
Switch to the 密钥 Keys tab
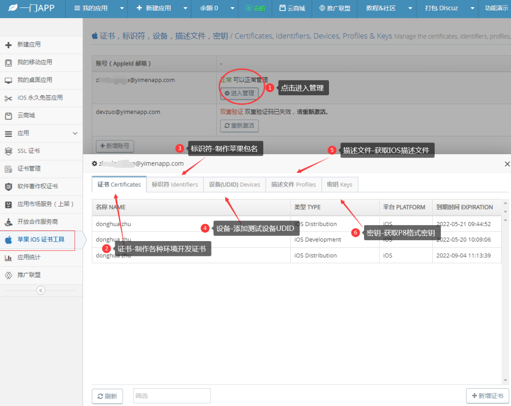click(x=340, y=185)
